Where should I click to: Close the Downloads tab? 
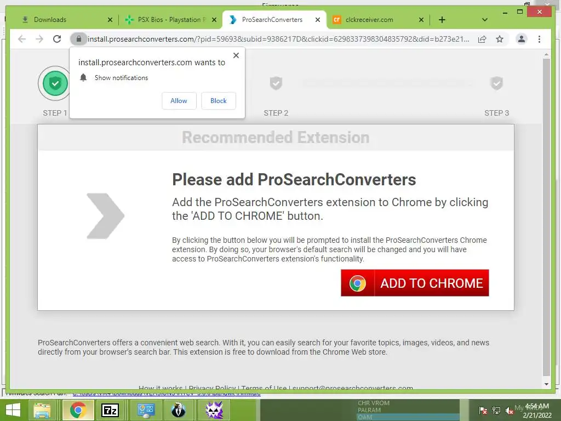click(x=110, y=20)
